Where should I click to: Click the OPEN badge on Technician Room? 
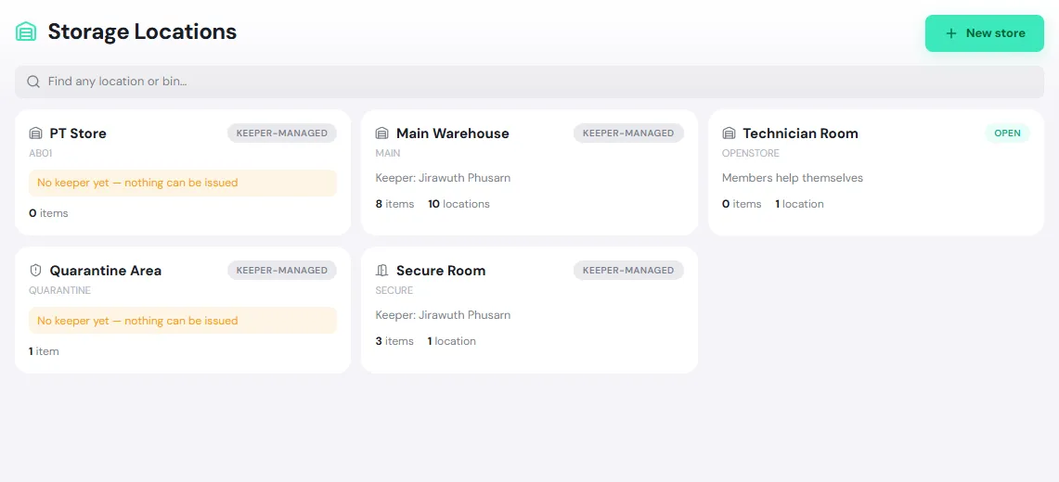point(1007,133)
